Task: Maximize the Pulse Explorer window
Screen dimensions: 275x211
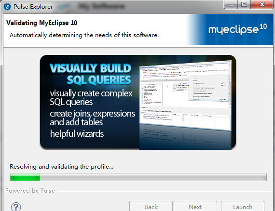Action: (x=244, y=4)
